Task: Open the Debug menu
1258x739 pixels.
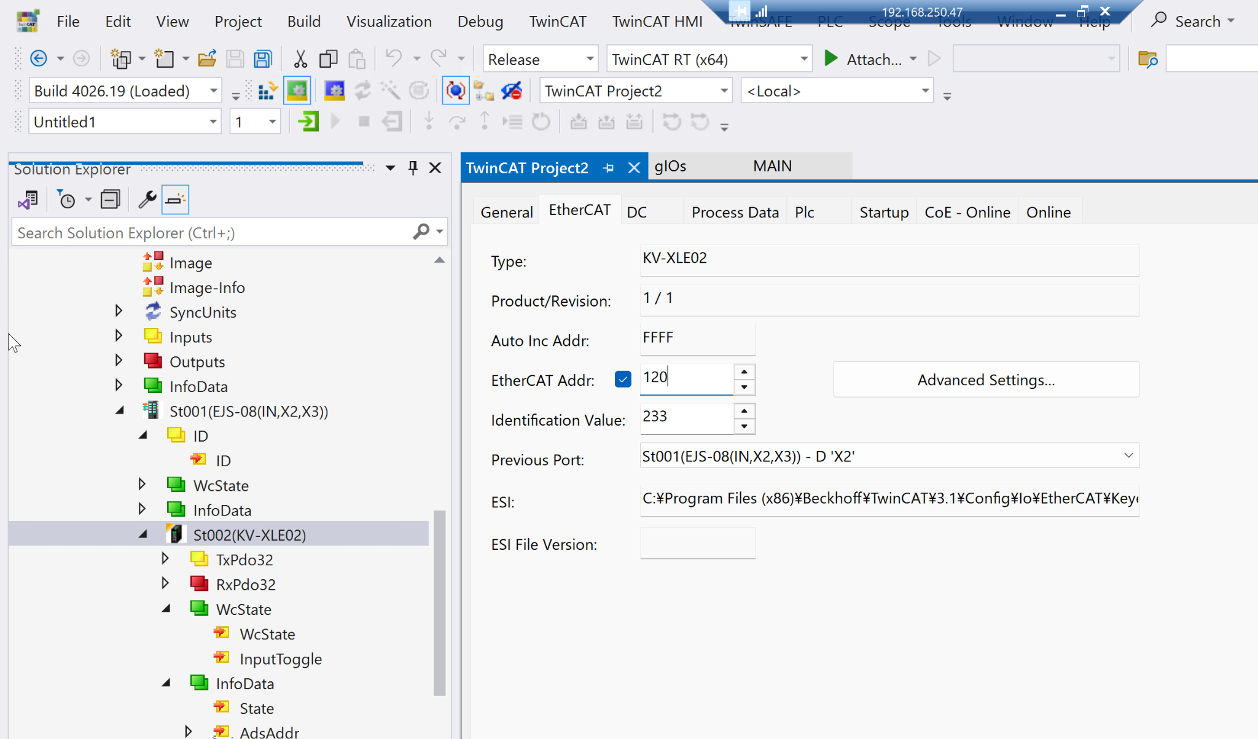Action: click(x=480, y=22)
